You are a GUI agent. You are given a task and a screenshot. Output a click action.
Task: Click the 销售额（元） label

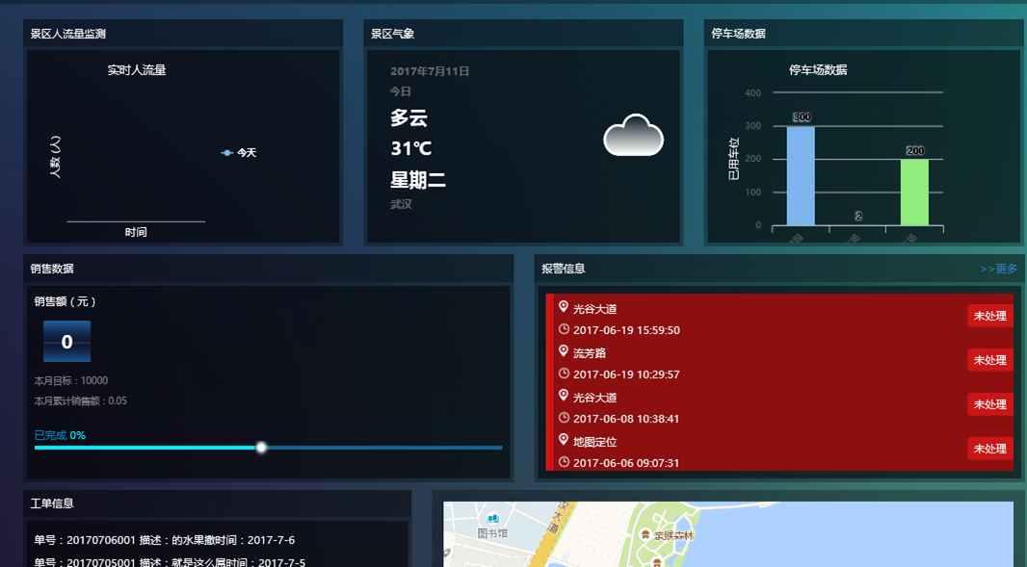(x=66, y=302)
